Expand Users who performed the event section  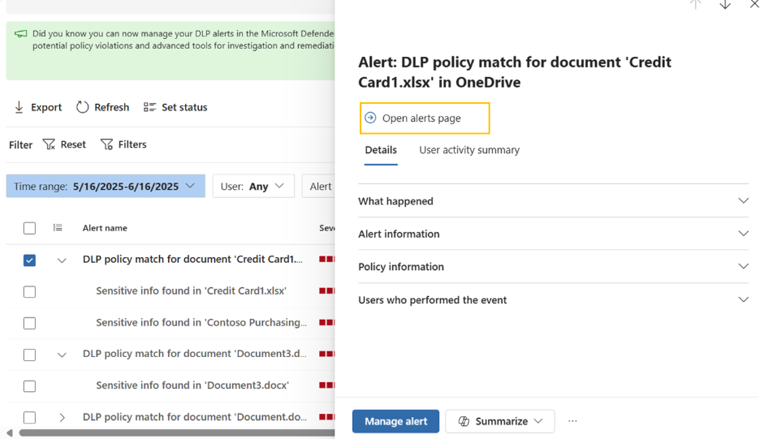[553, 300]
